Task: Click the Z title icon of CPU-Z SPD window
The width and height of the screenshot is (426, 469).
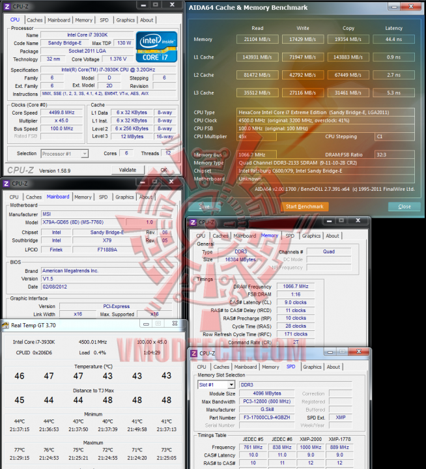Action: (x=193, y=353)
